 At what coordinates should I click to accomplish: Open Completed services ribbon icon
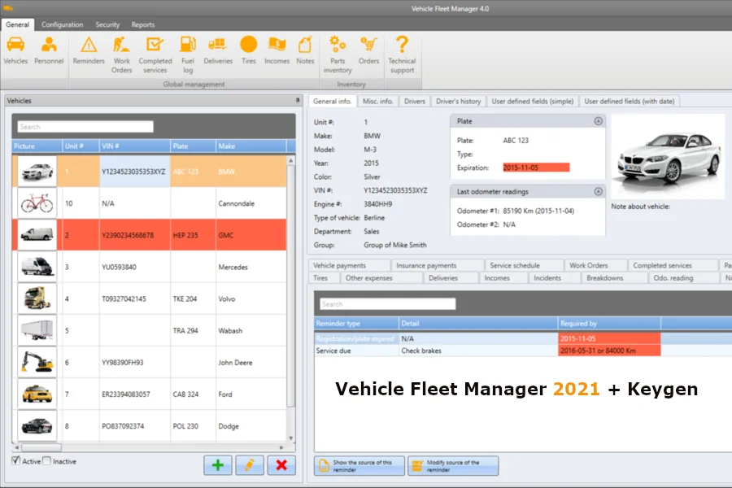155,55
